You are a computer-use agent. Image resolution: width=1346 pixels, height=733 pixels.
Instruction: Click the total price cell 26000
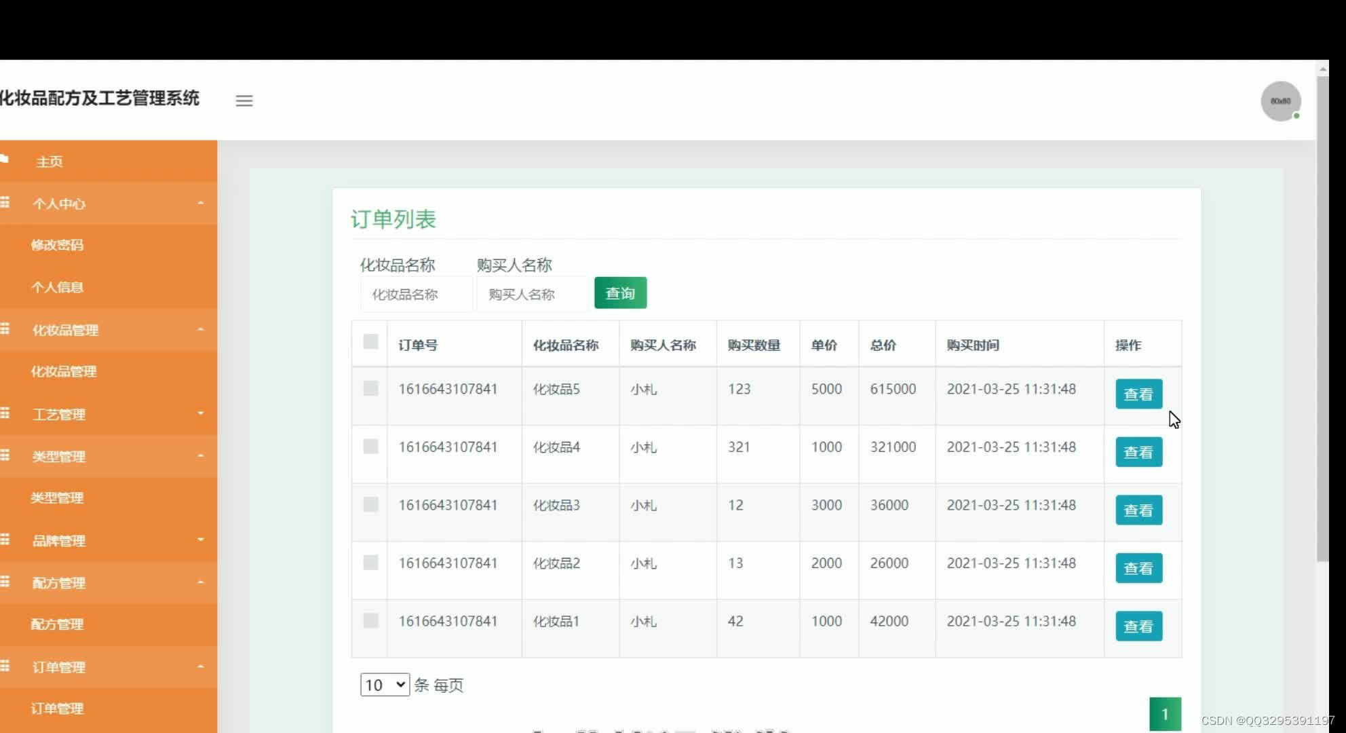[x=889, y=563]
